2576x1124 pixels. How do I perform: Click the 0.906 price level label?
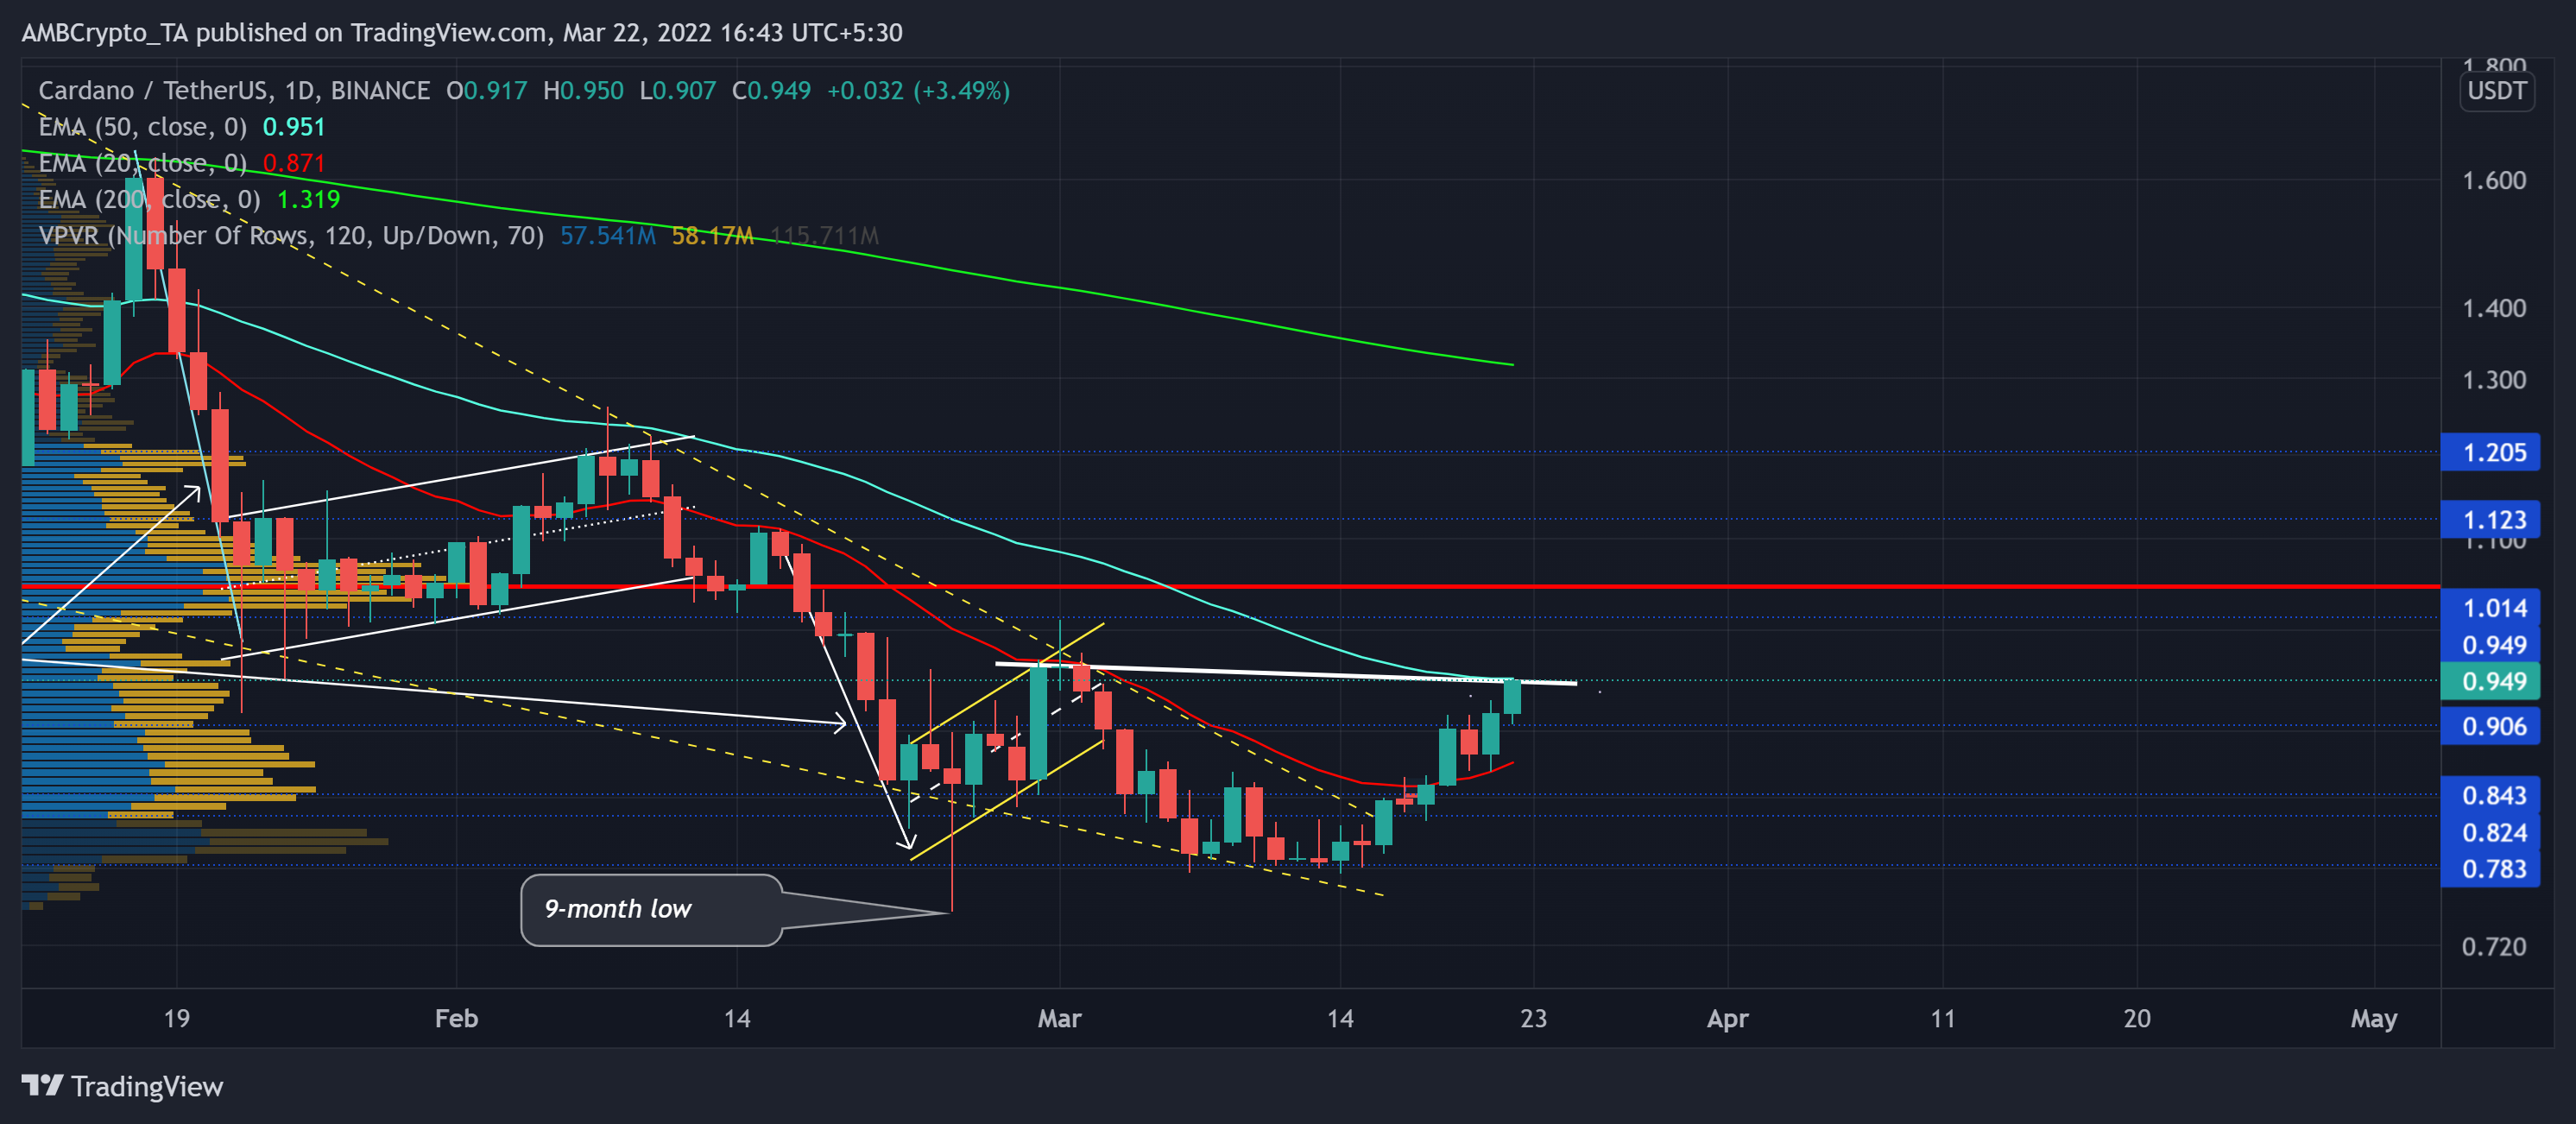(2489, 726)
